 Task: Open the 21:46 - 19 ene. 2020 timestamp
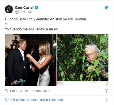[x=35, y=91]
